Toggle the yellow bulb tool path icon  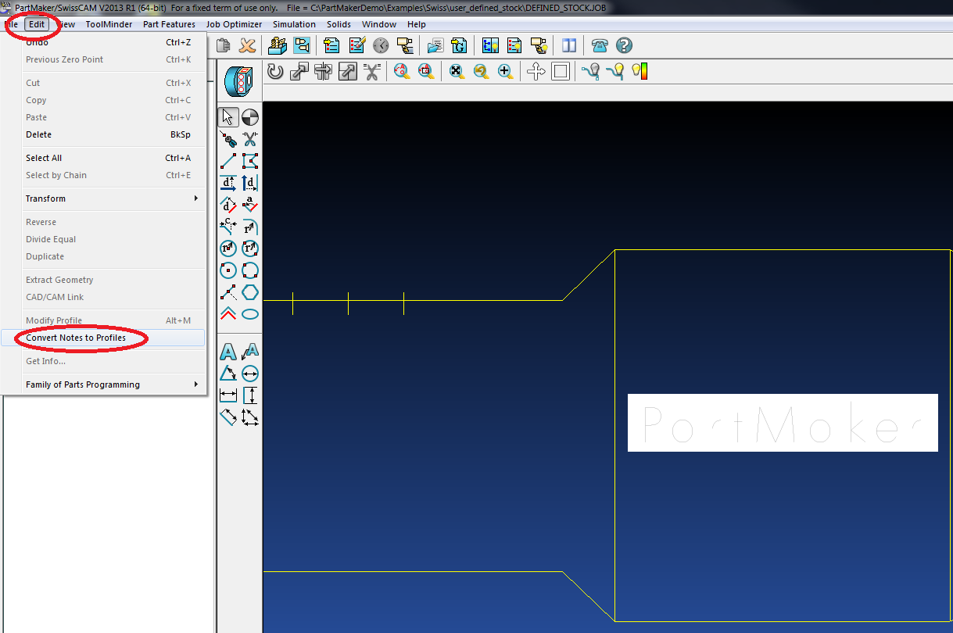pyautogui.click(x=615, y=72)
